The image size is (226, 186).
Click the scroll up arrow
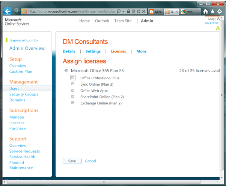[x=221, y=18]
